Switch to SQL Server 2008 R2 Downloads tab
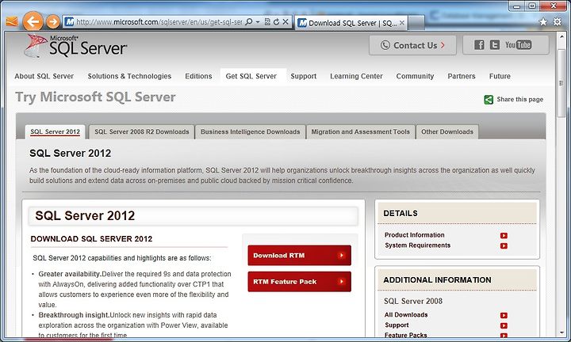 142,132
